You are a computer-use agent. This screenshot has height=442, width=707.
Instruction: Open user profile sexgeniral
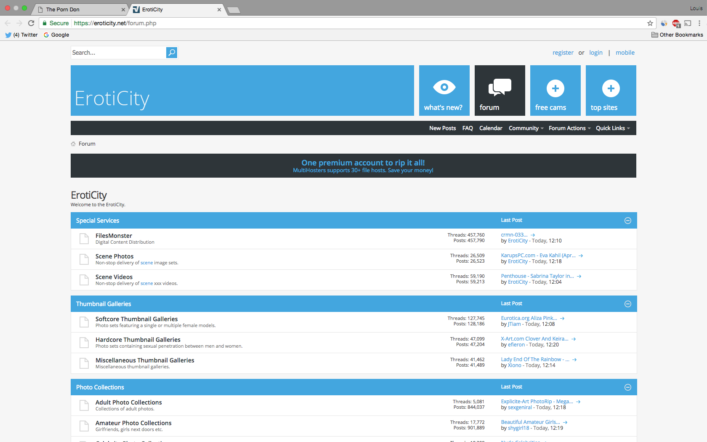click(x=520, y=407)
